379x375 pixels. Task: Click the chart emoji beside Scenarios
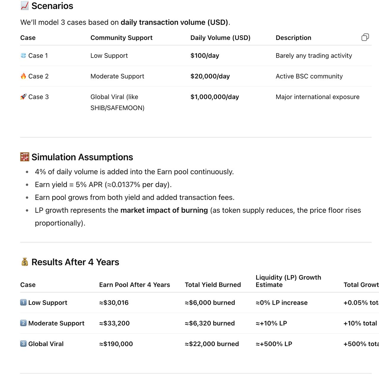25,6
